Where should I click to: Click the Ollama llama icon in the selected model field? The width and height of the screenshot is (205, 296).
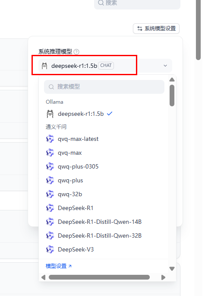tap(44, 66)
